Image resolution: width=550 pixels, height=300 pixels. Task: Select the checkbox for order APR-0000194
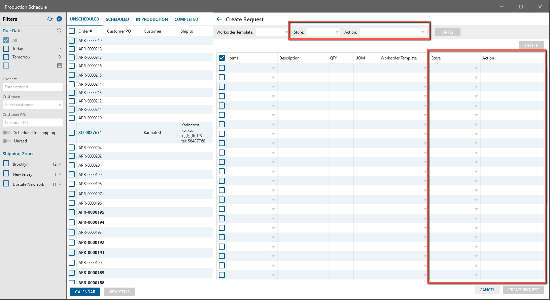point(72,222)
